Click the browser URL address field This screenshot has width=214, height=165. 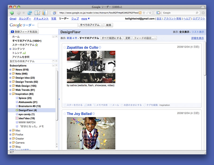[x=99, y=13]
